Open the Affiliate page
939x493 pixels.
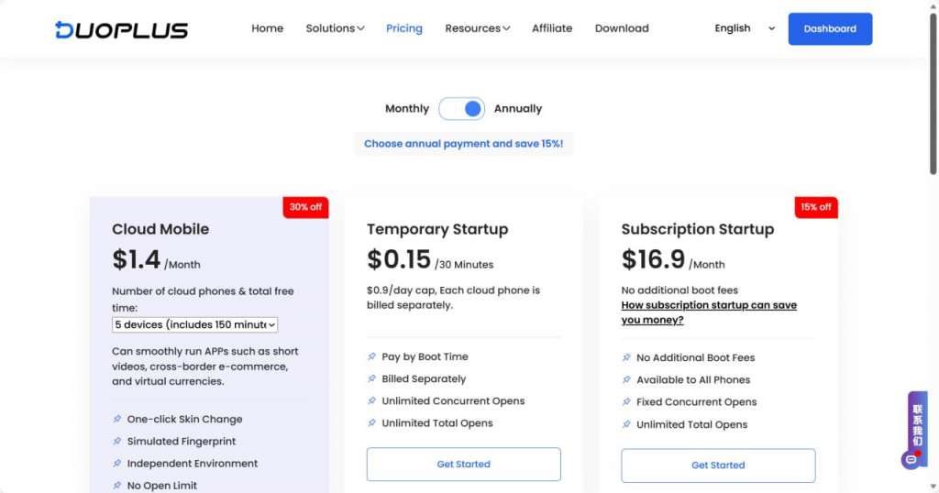pos(552,28)
